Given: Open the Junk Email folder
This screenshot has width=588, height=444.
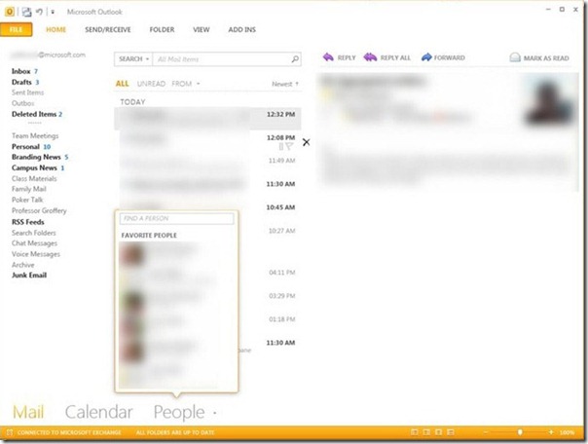Looking at the screenshot, I should pyautogui.click(x=29, y=276).
